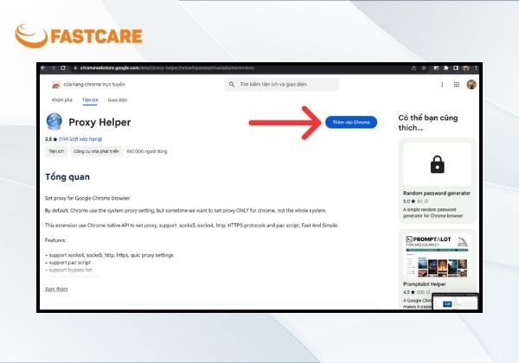Open the Random password generator lock thumbnail

(437, 164)
